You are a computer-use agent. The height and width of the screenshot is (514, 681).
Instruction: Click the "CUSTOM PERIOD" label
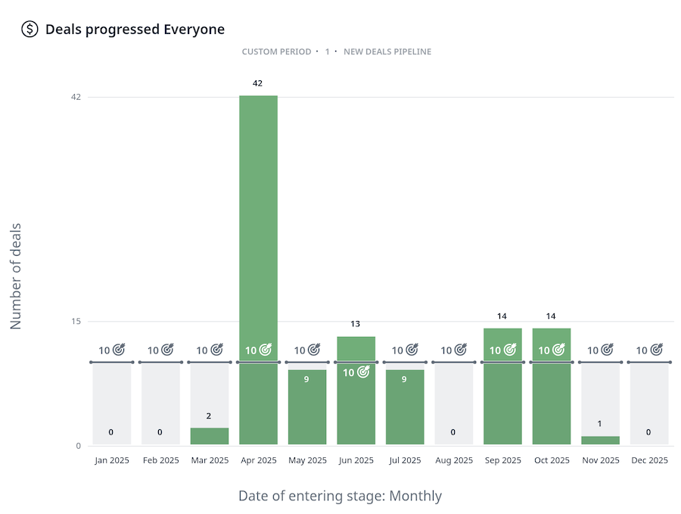click(276, 51)
